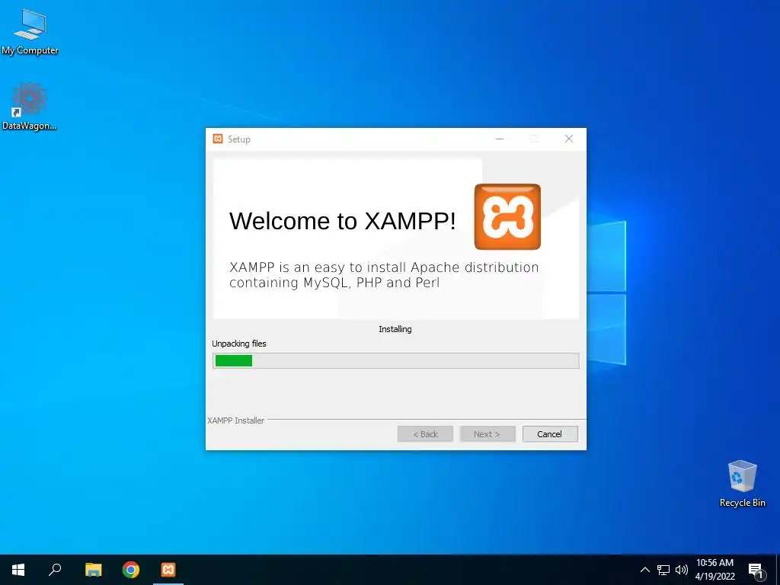Minimize the Setup window

(x=500, y=139)
